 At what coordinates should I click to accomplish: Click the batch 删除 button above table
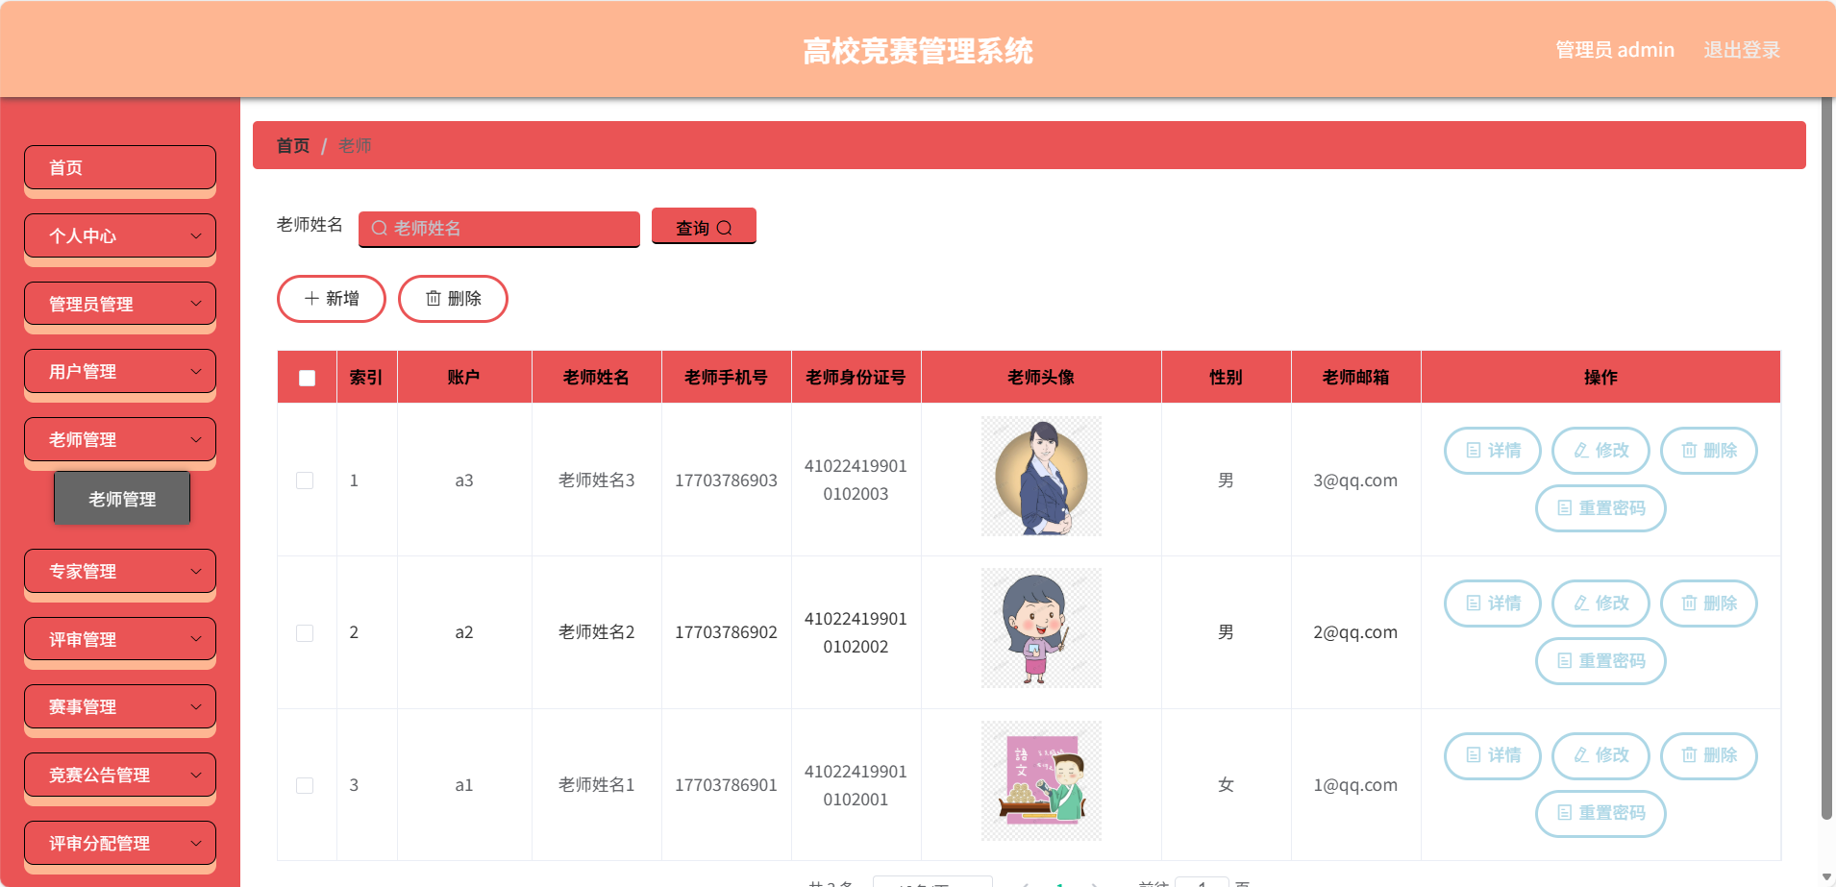453,299
